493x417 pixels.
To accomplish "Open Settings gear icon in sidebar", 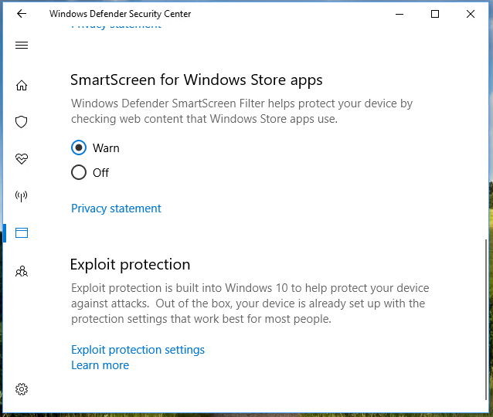I will [22, 389].
